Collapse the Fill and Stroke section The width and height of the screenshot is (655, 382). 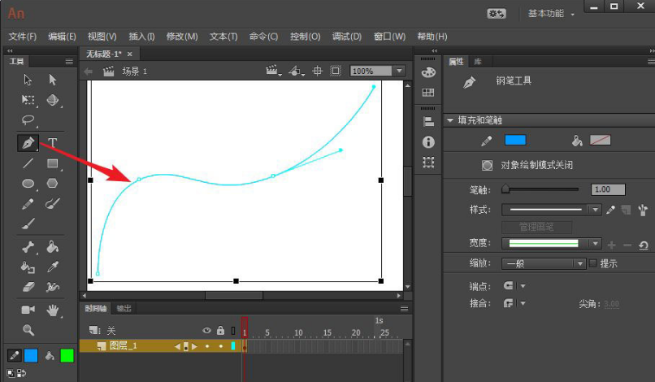click(x=450, y=120)
